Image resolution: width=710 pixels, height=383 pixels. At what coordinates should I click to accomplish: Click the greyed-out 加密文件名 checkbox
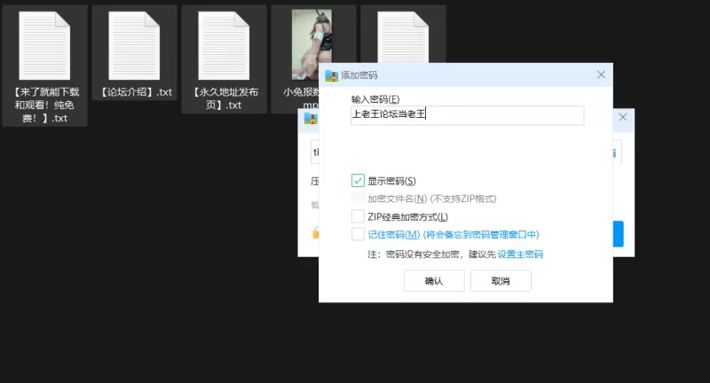pos(358,199)
